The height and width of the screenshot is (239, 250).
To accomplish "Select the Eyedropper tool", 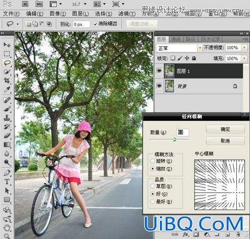I will click(x=7, y=90).
